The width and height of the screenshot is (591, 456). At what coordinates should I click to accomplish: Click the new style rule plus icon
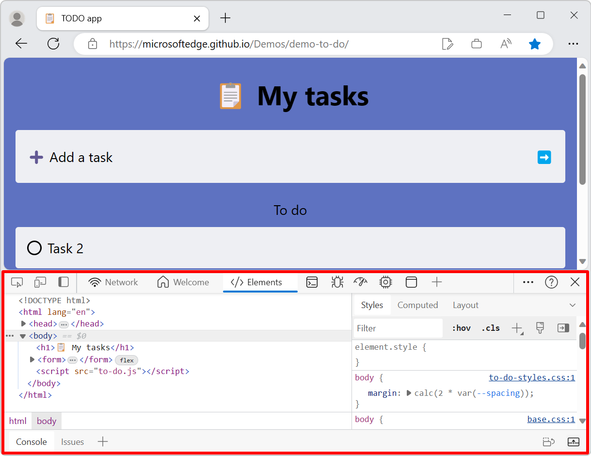pos(515,328)
